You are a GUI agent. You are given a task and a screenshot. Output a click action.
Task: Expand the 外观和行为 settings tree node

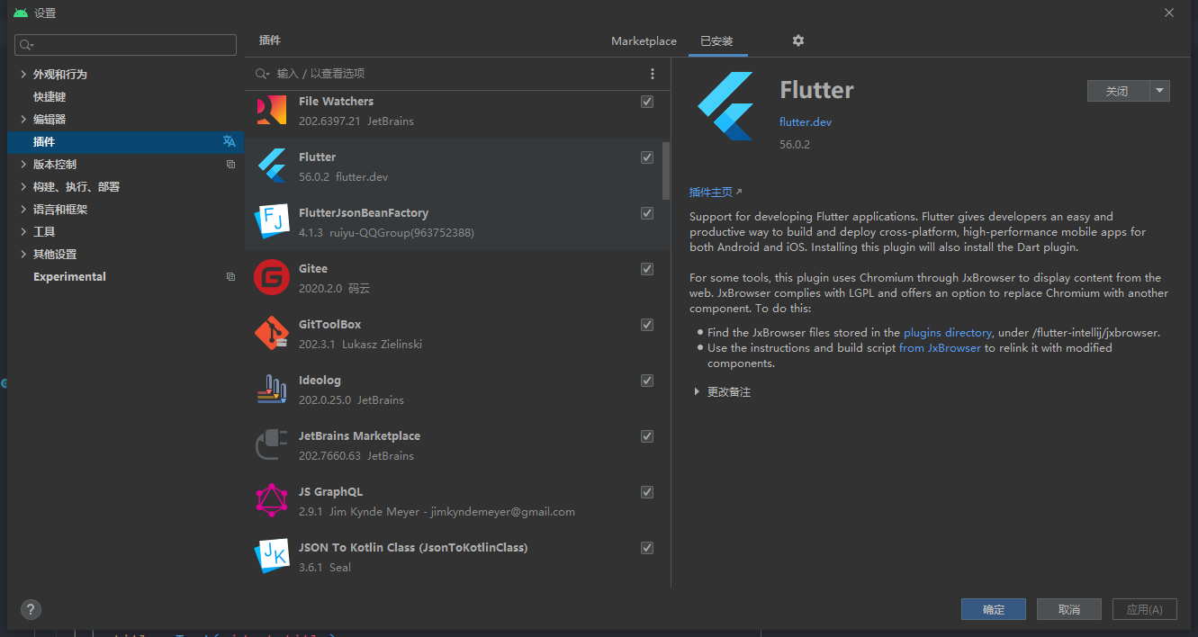pos(23,75)
